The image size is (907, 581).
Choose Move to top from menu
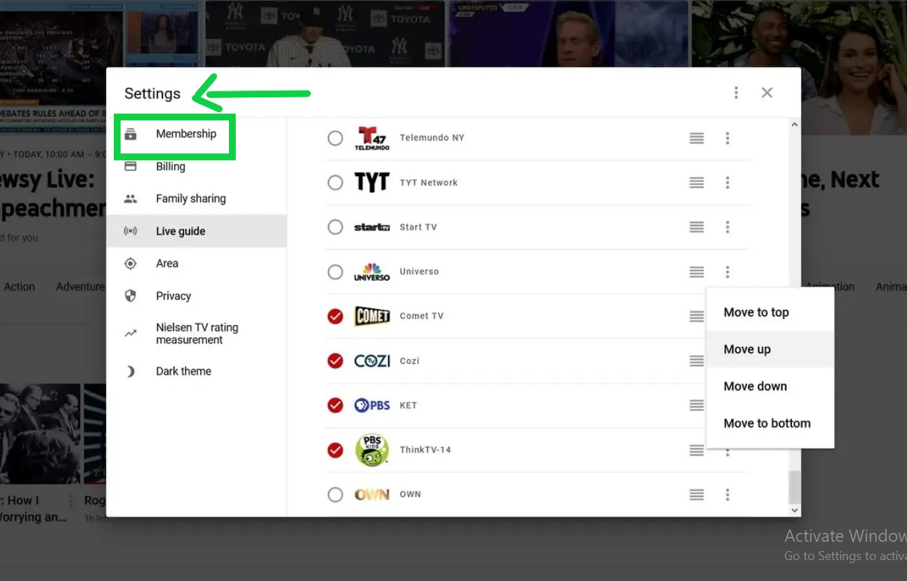[x=756, y=312]
